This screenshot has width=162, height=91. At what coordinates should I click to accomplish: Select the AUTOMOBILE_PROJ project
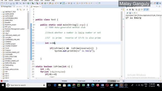pos(11,18)
